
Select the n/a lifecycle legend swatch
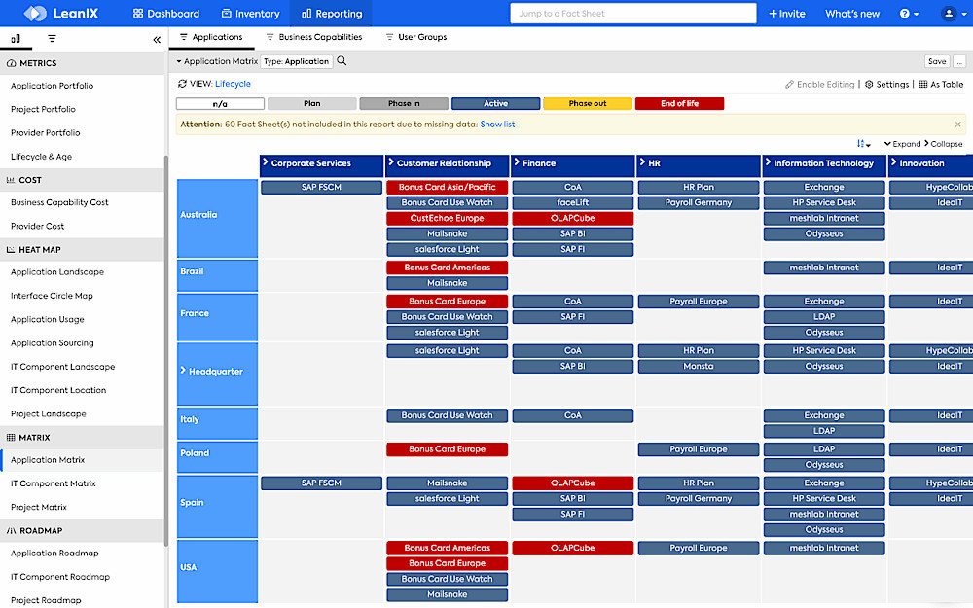pyautogui.click(x=220, y=104)
